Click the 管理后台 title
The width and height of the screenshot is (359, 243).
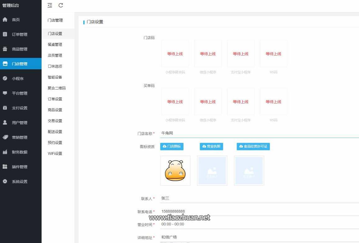coord(11,5)
